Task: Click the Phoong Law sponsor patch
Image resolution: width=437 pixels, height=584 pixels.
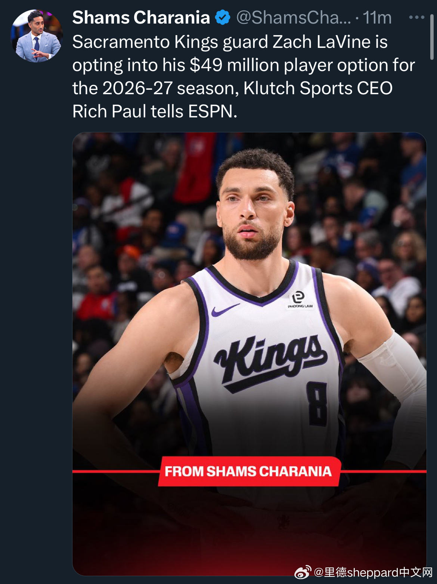Action: [299, 300]
